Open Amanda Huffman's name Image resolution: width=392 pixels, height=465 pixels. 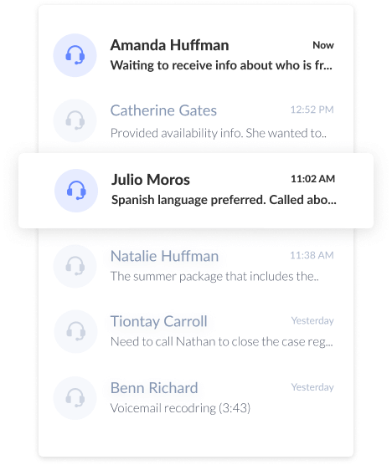(169, 45)
